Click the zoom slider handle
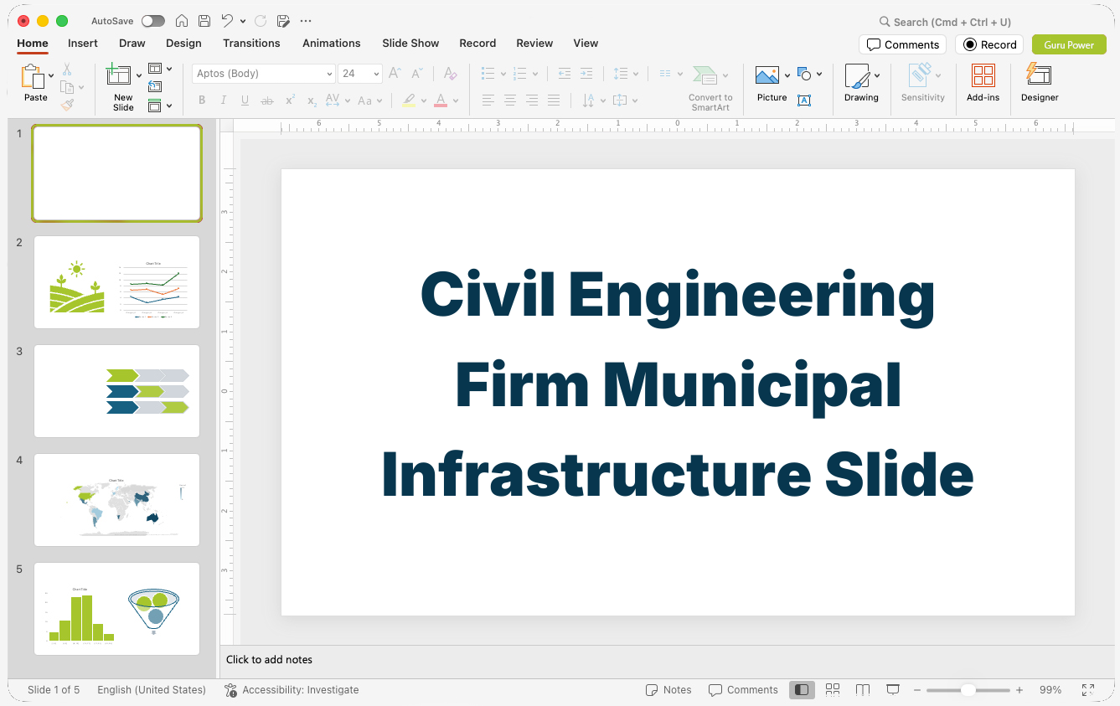1120x706 pixels. tap(968, 690)
